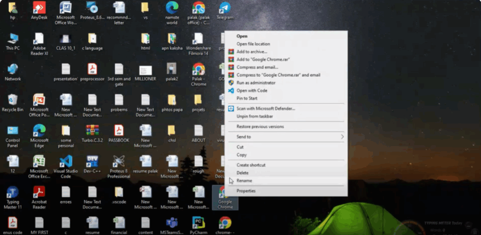Select the Microsoft Edge desktop shortcut

[x=39, y=136]
